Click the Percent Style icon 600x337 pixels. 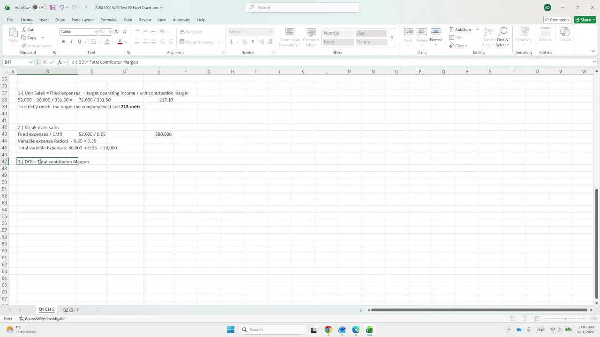pos(244,42)
